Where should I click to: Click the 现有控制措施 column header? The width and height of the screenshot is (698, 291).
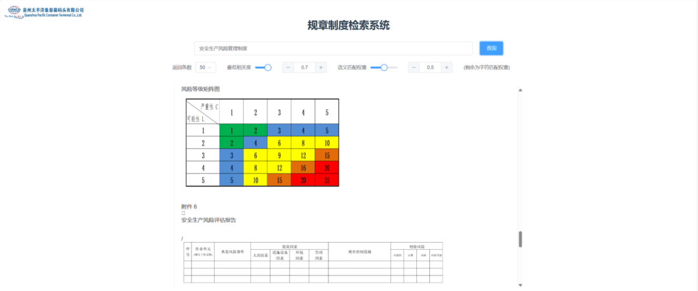(x=360, y=252)
